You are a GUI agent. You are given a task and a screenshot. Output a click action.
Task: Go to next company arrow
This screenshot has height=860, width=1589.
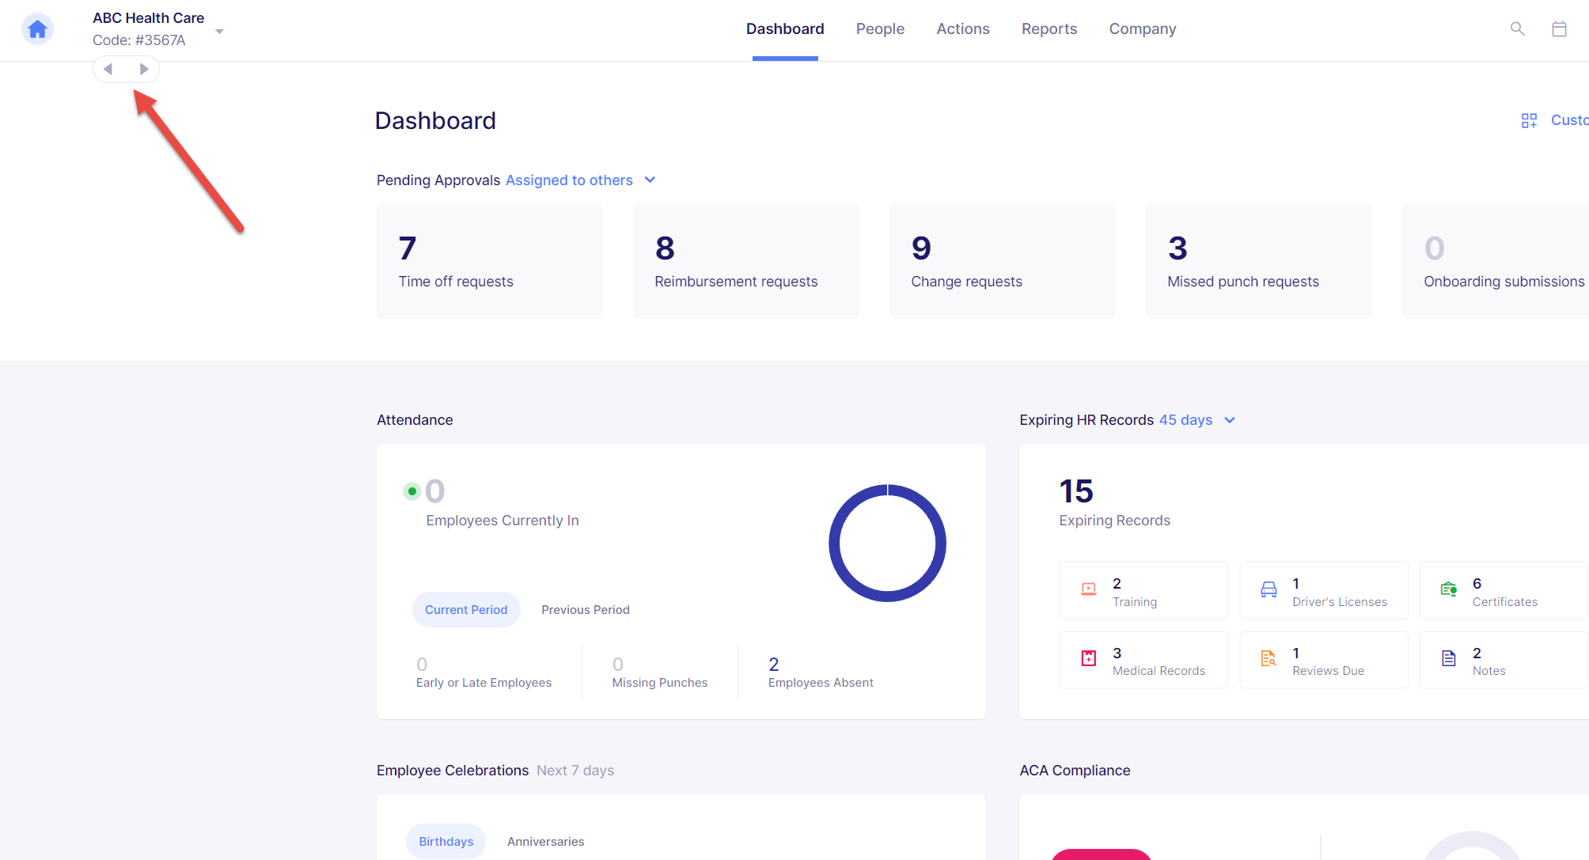coord(143,70)
